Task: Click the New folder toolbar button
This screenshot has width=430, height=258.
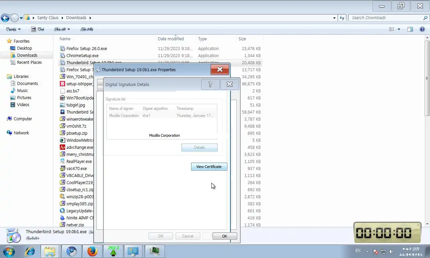Action: coord(87,29)
